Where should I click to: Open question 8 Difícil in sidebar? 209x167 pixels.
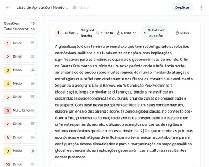point(19,137)
